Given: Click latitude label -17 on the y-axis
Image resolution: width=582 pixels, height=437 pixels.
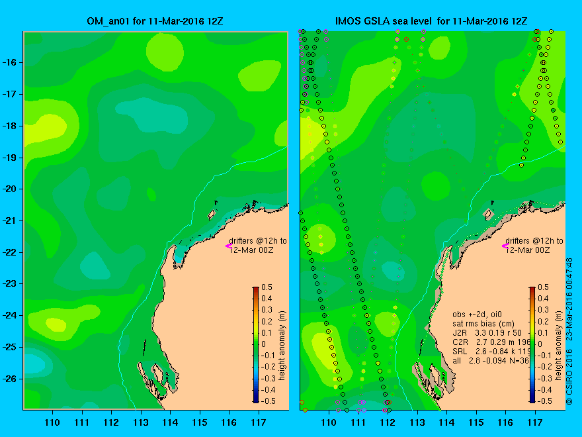Looking at the screenshot, I should tap(10, 94).
